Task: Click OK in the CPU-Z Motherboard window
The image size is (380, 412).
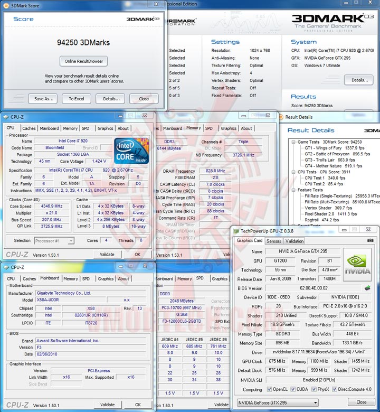Action: coord(138,405)
